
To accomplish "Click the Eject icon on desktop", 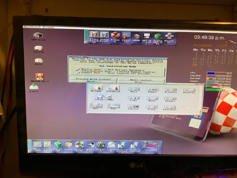I will pos(34,88).
